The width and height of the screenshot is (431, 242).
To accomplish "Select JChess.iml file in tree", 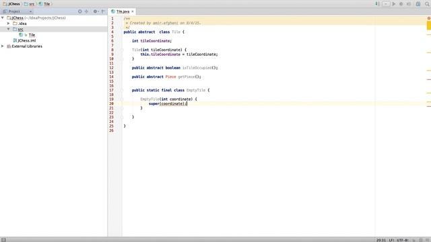I will [x=27, y=40].
